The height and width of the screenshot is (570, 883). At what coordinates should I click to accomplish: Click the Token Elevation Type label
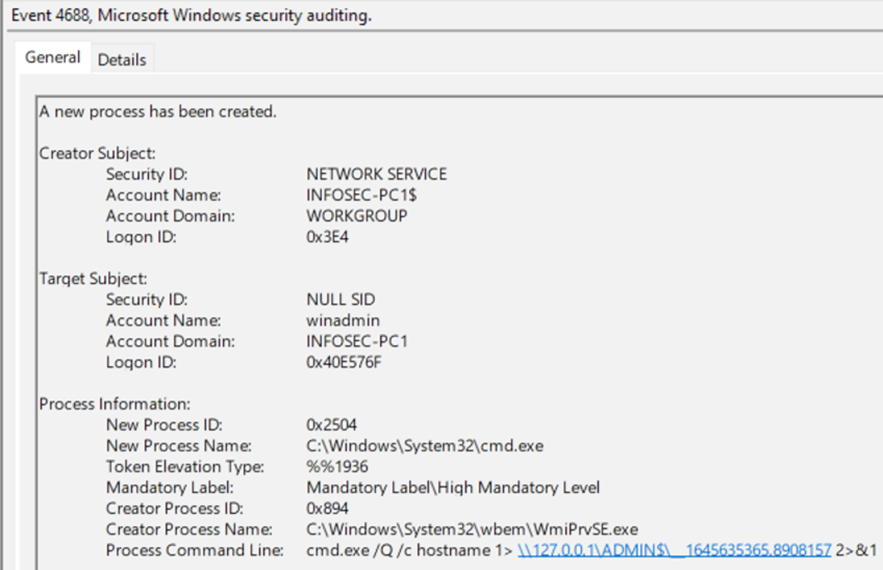click(x=185, y=467)
